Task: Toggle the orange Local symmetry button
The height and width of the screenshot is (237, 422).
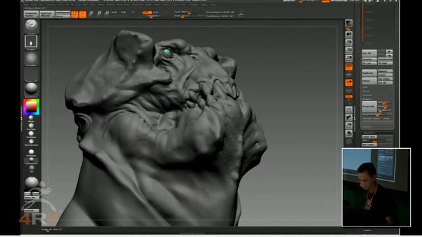Action: [x=349, y=82]
